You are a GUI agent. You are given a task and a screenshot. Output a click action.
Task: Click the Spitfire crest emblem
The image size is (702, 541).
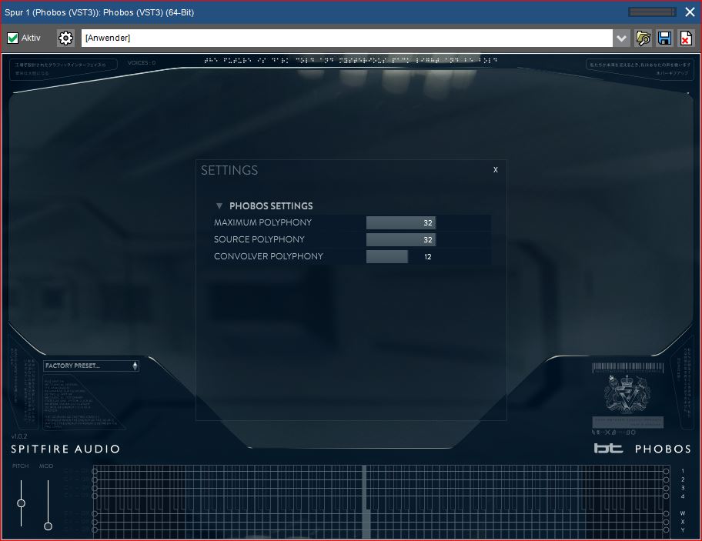click(627, 394)
